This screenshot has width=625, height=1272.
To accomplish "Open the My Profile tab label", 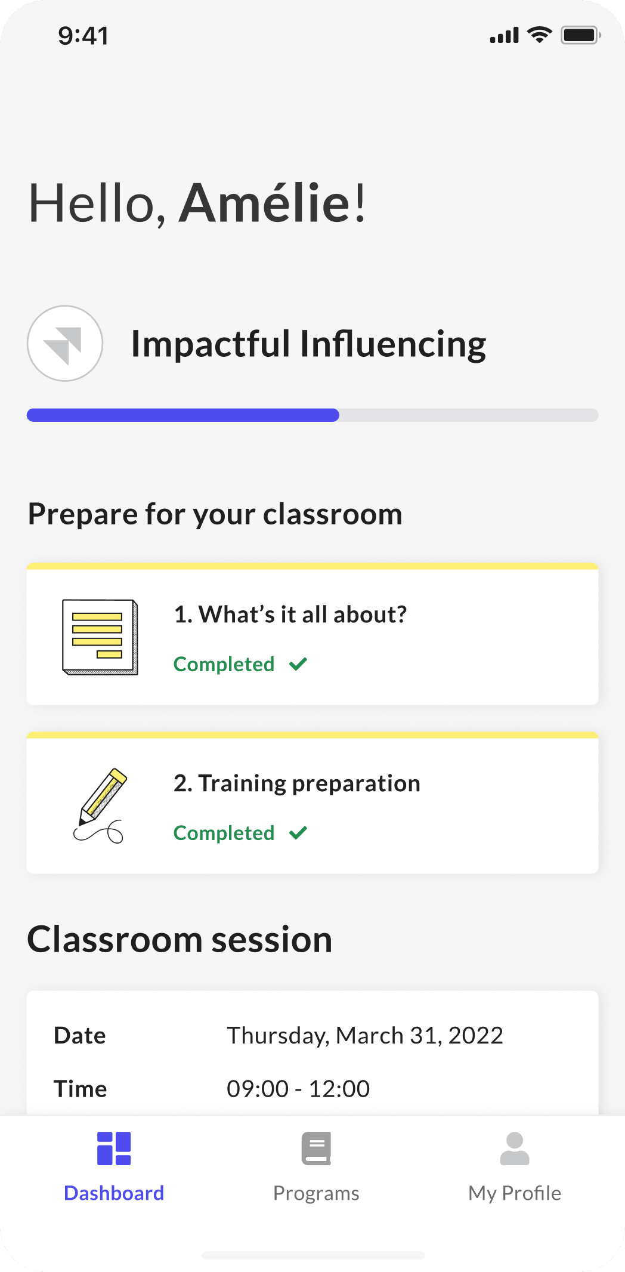I will [x=515, y=1193].
